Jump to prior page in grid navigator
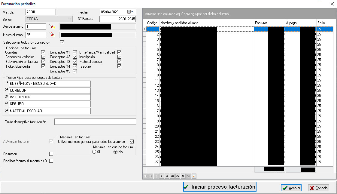Screen dimensions: 337x194 151,176
